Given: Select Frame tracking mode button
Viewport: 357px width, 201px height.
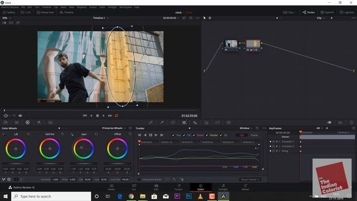Looking at the screenshot, I should click(254, 135).
